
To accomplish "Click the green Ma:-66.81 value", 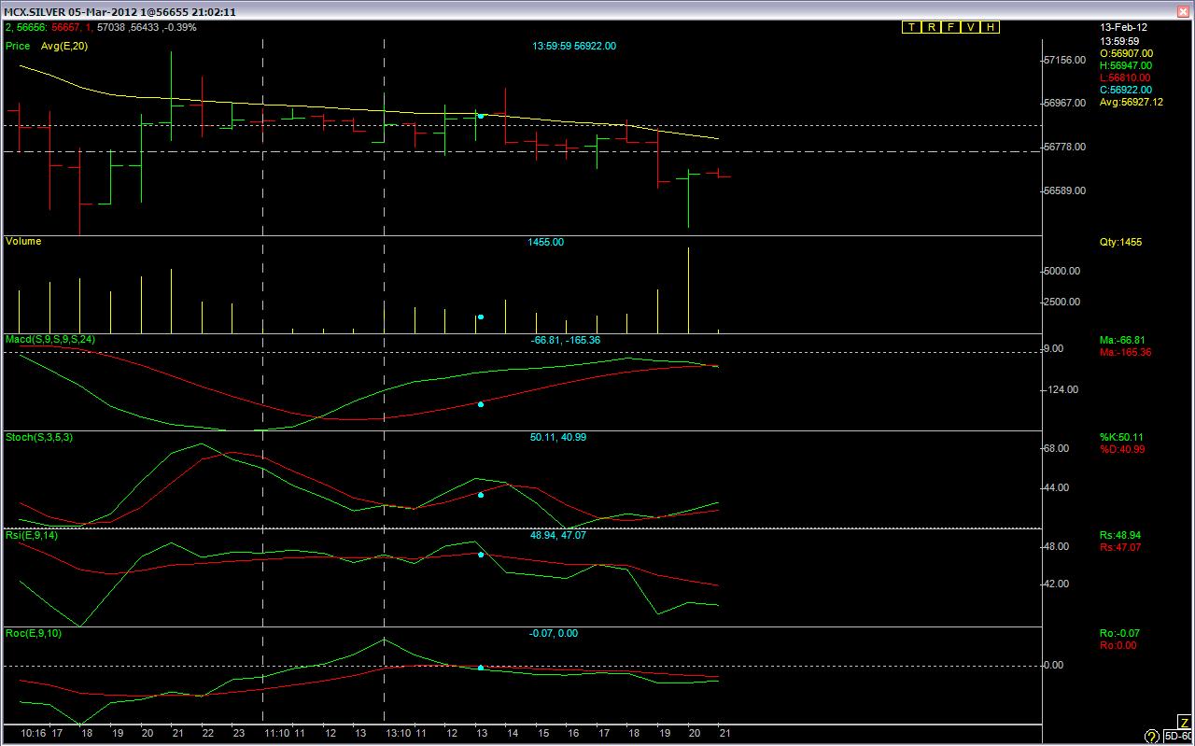I will point(1123,340).
